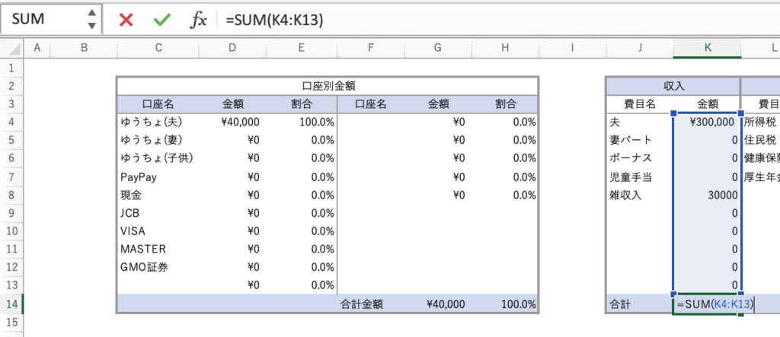Select row 4 header
Image resolution: width=780 pixels, height=337 pixels.
[x=11, y=122]
